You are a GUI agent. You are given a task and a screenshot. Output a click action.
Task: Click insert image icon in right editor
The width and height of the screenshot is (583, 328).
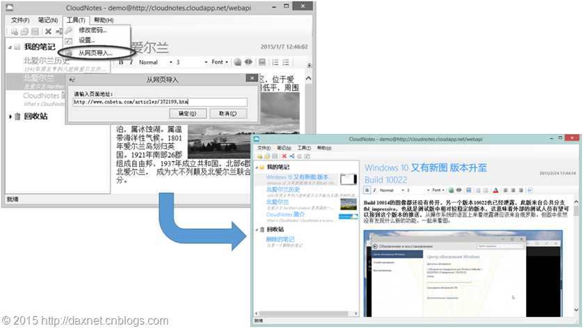pyautogui.click(x=468, y=190)
